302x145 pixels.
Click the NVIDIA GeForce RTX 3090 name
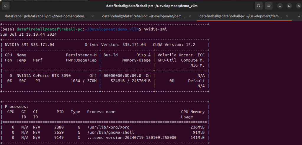tap(43, 76)
